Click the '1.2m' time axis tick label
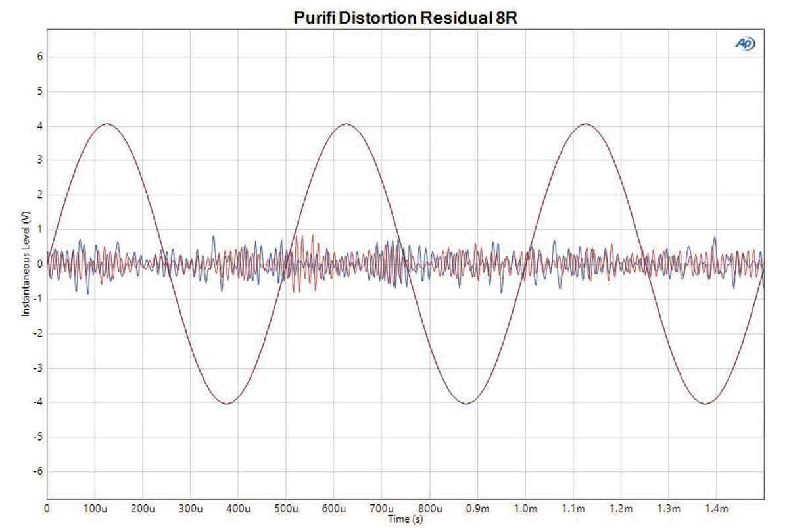 621,508
